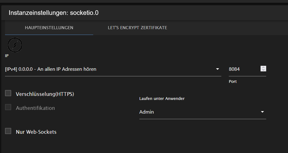Image resolution: width=288 pixels, height=153 pixels.
Task: Click the IP label above the dropdown
Action: pos(7,56)
